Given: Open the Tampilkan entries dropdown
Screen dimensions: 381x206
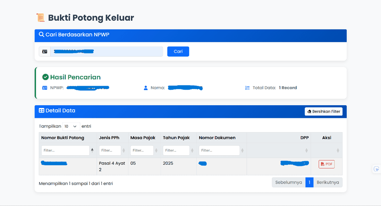Looking at the screenshot, I should pos(71,126).
